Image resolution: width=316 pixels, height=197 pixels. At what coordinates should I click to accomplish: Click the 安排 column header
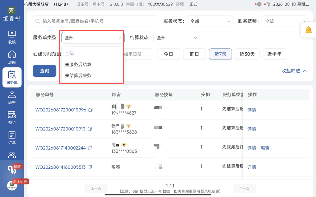206,94
